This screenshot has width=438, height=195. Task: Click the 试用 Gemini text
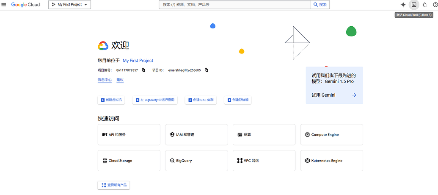pos(323,95)
